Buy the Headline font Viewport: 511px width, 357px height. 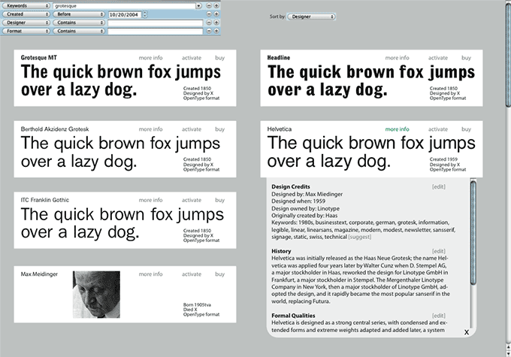click(466, 58)
